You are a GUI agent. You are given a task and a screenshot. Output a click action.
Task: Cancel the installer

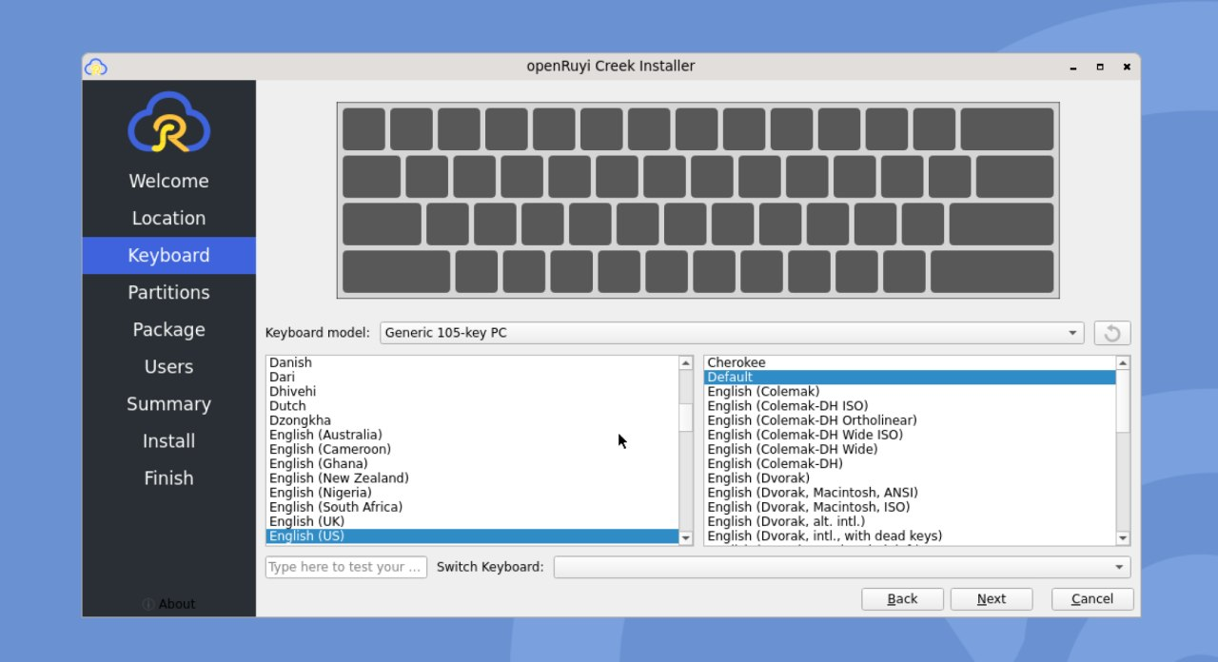[1091, 598]
